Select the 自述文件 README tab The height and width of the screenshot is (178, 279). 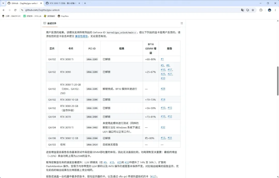pos(50,23)
